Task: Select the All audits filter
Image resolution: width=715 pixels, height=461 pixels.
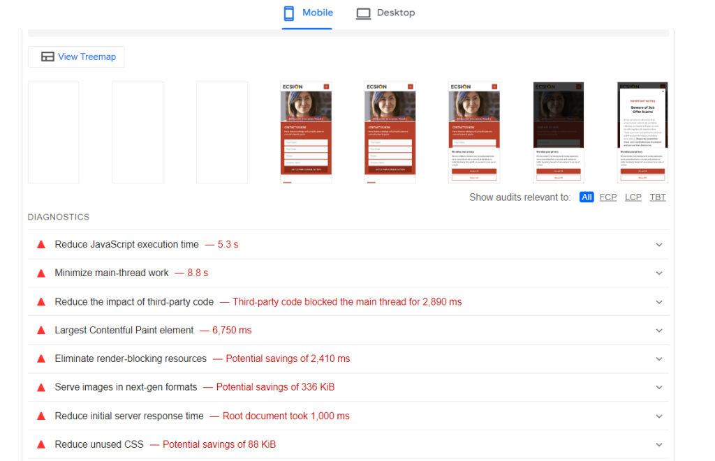Action: [587, 197]
